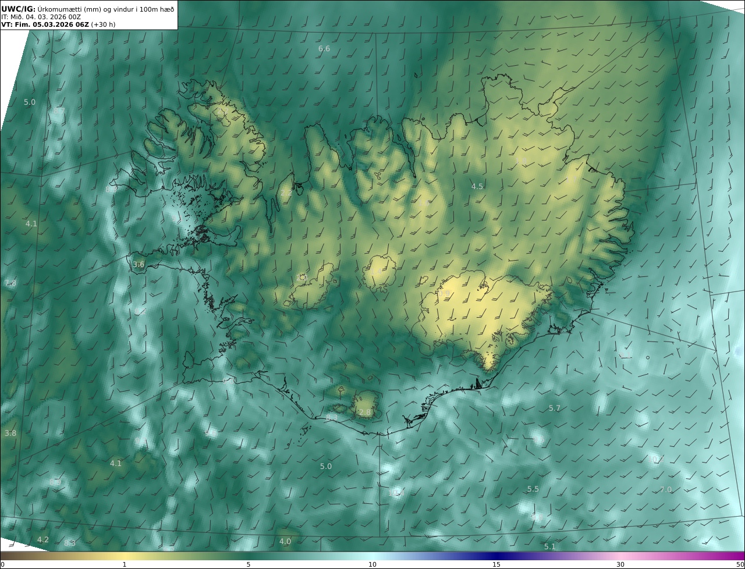The image size is (745, 569).
Task: Click the 4.0 value on the map
Action: click(285, 542)
